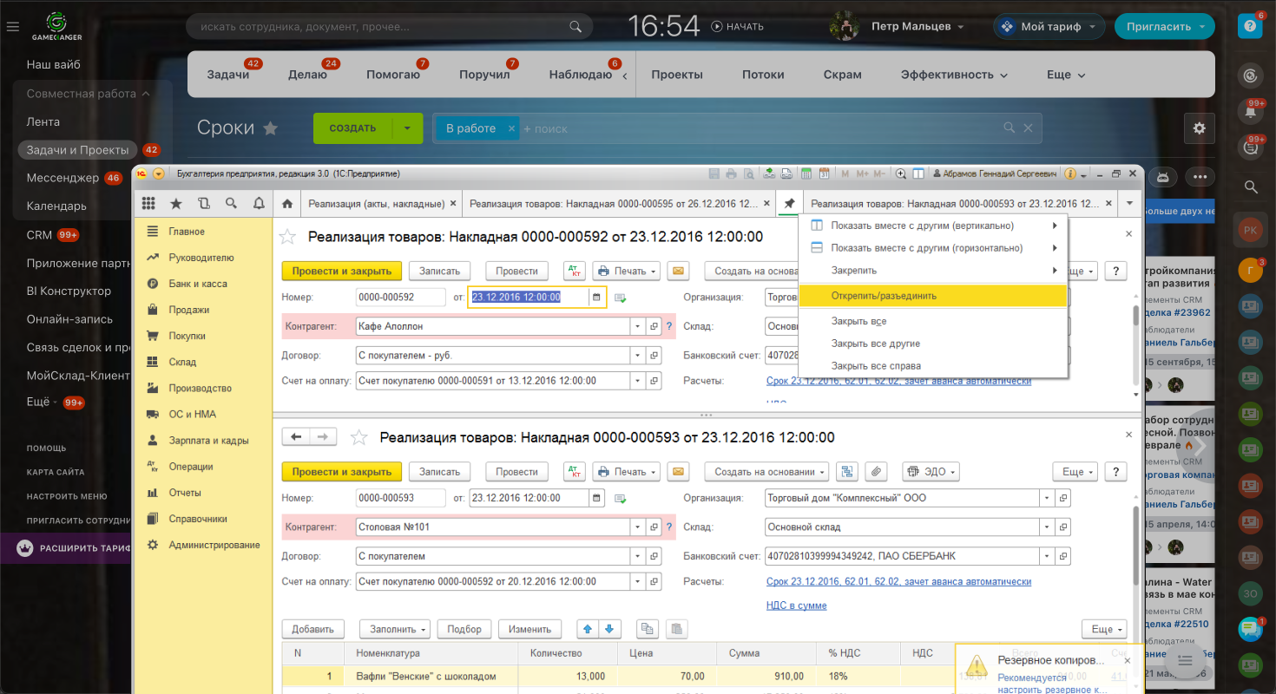Open Мессенджер in Bitrix left menu
Image resolution: width=1276 pixels, height=694 pixels.
pos(62,178)
